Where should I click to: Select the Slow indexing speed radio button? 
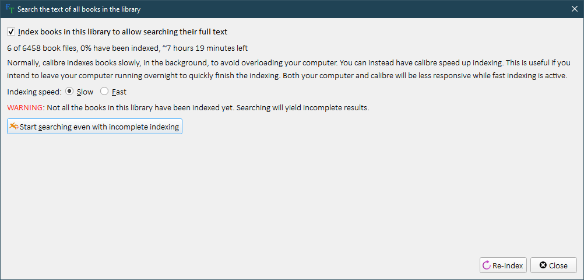tap(69, 92)
